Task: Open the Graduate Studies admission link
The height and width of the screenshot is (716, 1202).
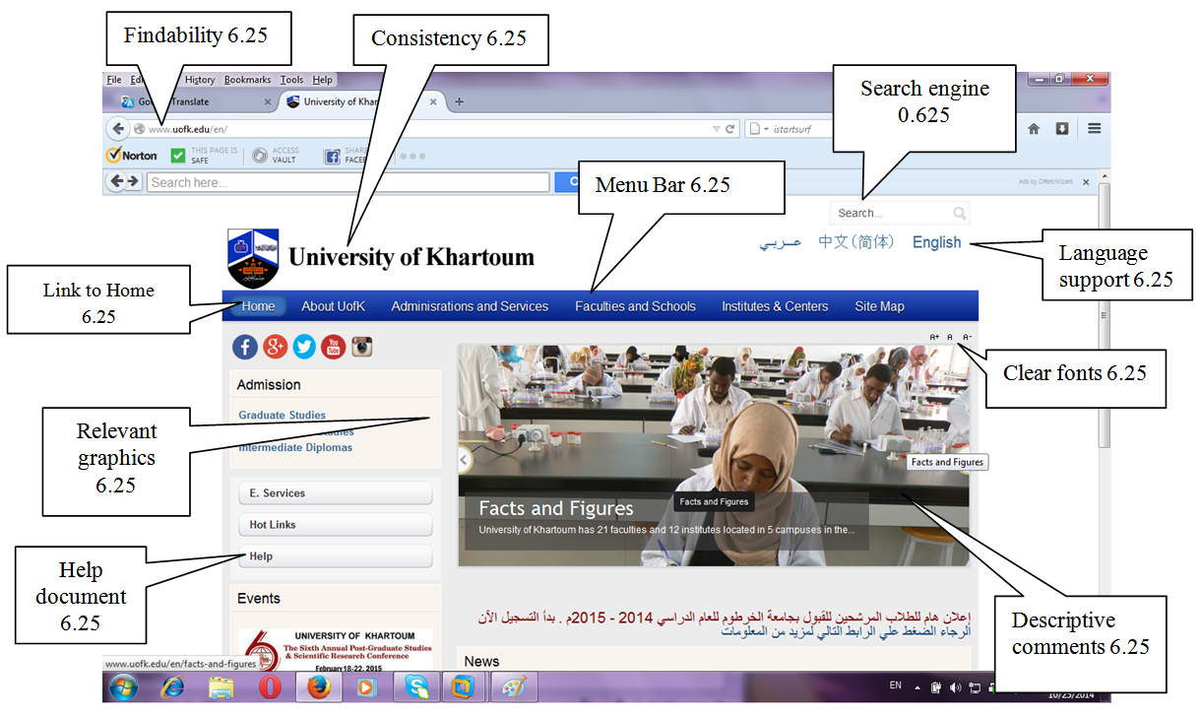Action: pyautogui.click(x=282, y=416)
